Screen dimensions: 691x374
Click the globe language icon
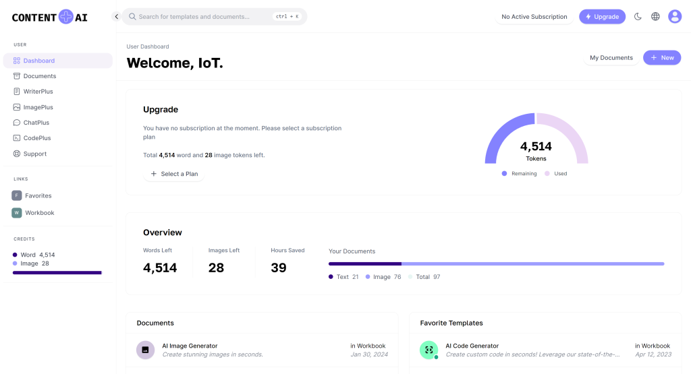(x=655, y=17)
